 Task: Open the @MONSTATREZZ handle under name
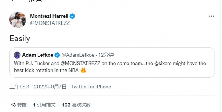(x=50, y=23)
